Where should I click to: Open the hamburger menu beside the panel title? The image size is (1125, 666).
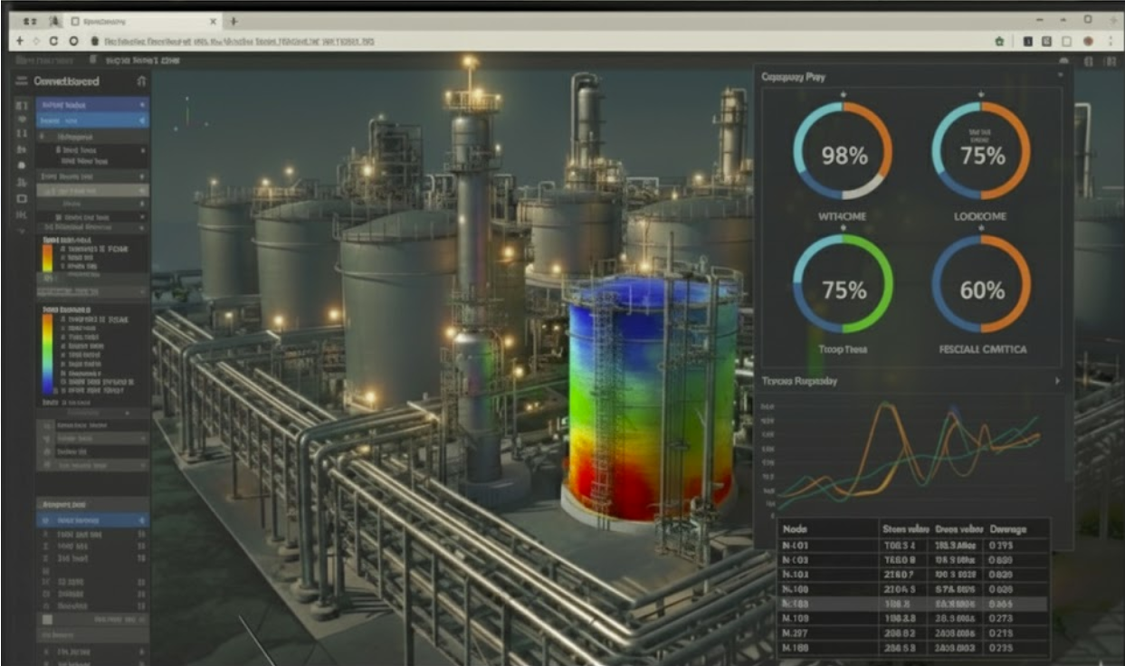tap(22, 81)
